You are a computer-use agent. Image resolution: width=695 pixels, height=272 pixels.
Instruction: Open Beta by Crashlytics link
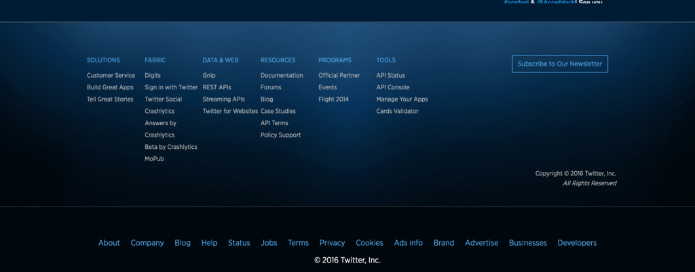170,147
